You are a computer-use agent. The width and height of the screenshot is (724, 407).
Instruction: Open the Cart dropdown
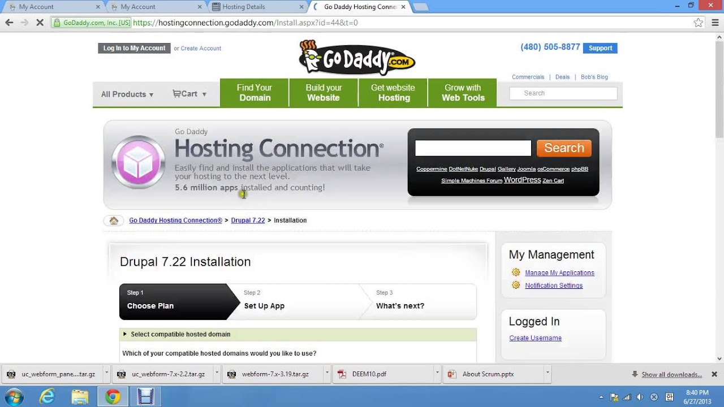tap(189, 94)
